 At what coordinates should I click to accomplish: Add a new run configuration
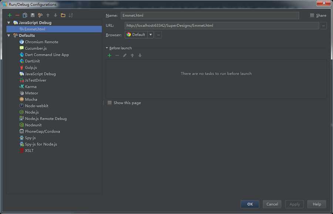click(x=10, y=15)
